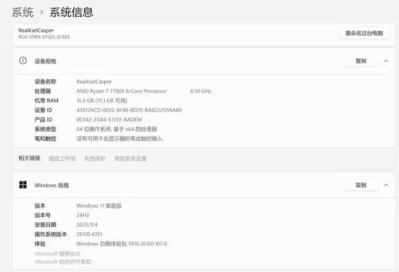The image size is (399, 272).
Task: Open 域或工作组 related link
Action: 62,159
